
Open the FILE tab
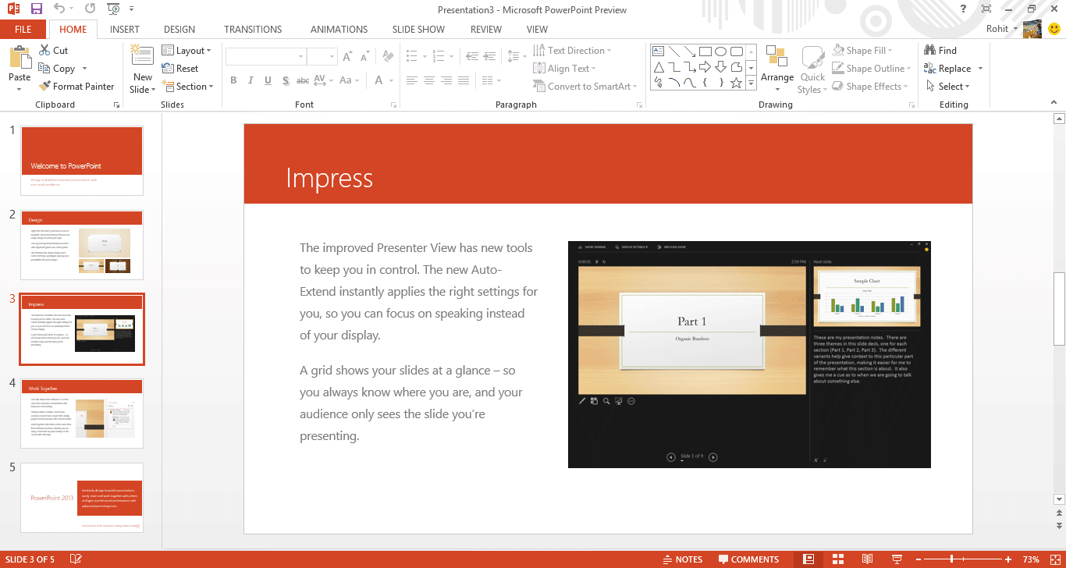pyautogui.click(x=23, y=30)
